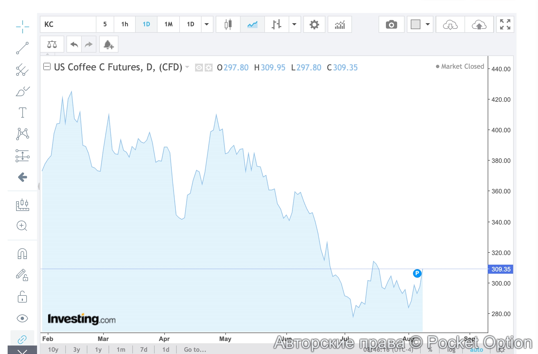This screenshot has width=538, height=354.
Task: Toggle auto scale at bottom right
Action: 476,350
